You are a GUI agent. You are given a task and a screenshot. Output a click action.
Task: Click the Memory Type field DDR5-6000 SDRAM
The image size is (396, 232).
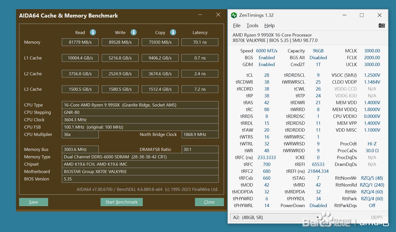pos(140,157)
